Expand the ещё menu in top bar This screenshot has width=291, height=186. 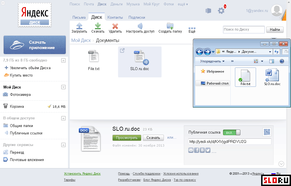pyautogui.click(x=183, y=4)
